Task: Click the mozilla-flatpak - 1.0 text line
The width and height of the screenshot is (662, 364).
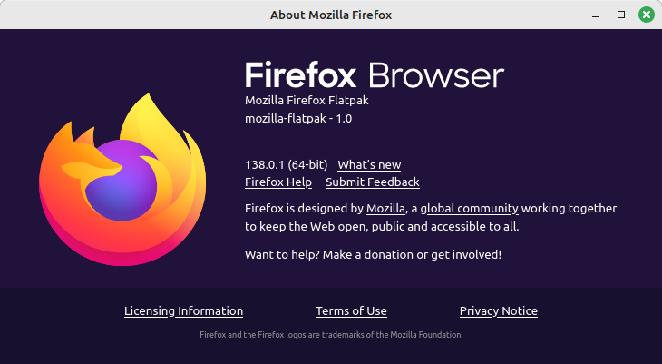Action: tap(298, 119)
